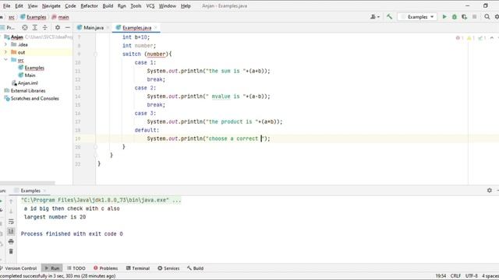This screenshot has width=499, height=280.
Task: Open the Refactor menu
Action: click(89, 5)
